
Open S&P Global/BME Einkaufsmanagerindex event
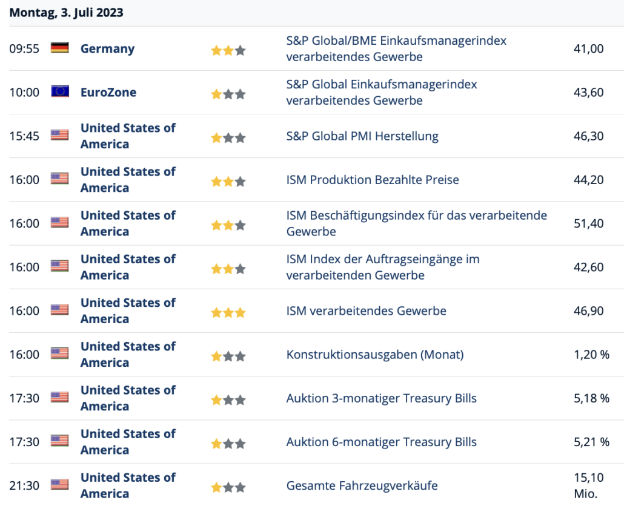pos(396,49)
